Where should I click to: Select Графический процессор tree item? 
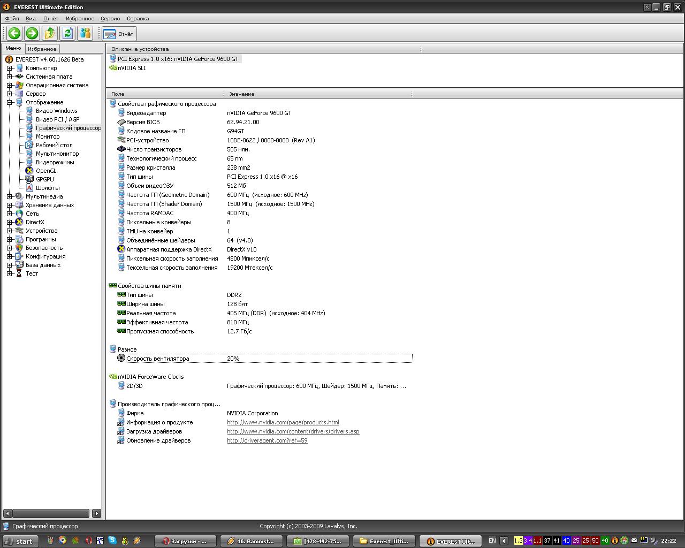tap(68, 128)
